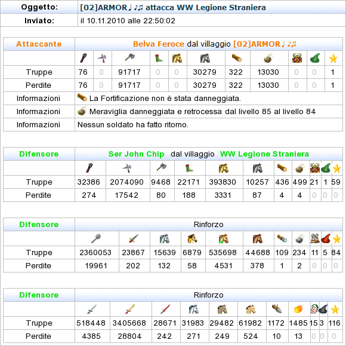
Task: Click the ram icon in Ser John Chip's table
Action: 282,168
